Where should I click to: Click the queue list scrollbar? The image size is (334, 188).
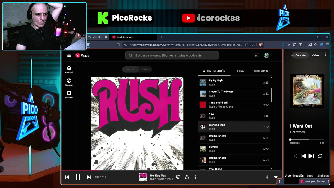(x=271, y=95)
